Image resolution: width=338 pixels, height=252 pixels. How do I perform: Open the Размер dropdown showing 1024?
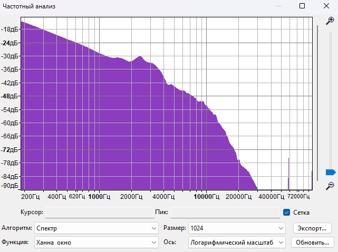pyautogui.click(x=237, y=228)
